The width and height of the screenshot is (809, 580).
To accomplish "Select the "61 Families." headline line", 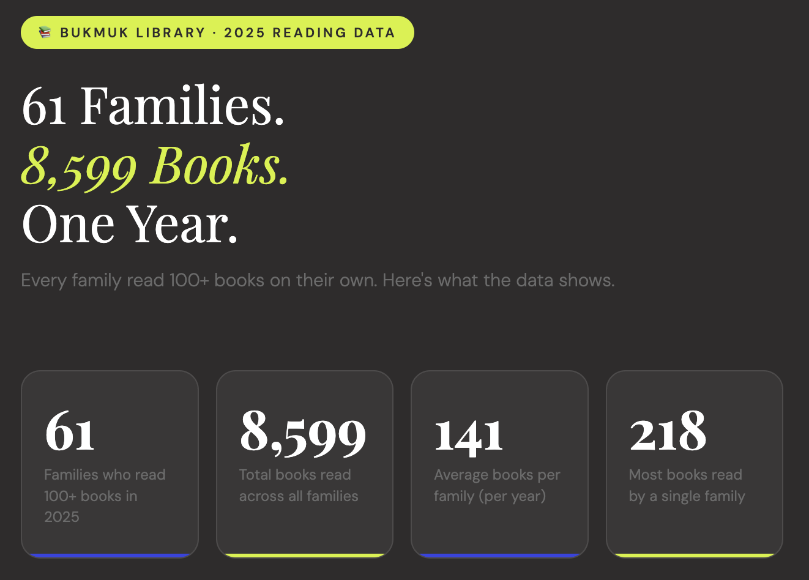I will click(x=153, y=106).
